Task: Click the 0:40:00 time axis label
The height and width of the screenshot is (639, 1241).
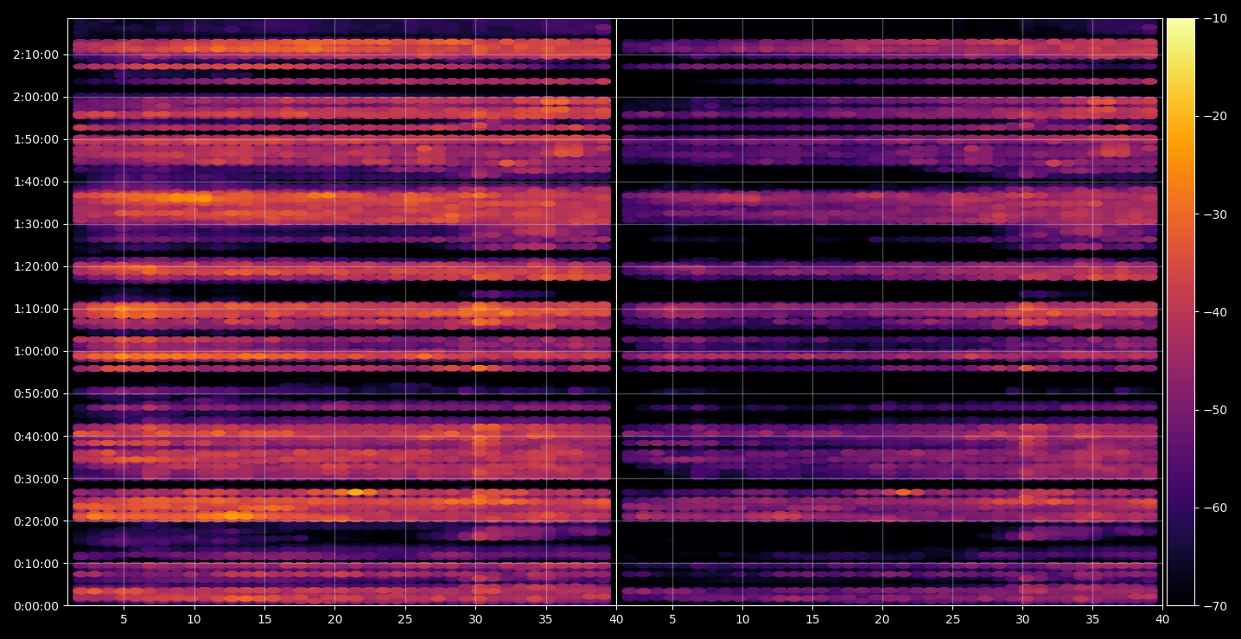Action: coord(36,436)
